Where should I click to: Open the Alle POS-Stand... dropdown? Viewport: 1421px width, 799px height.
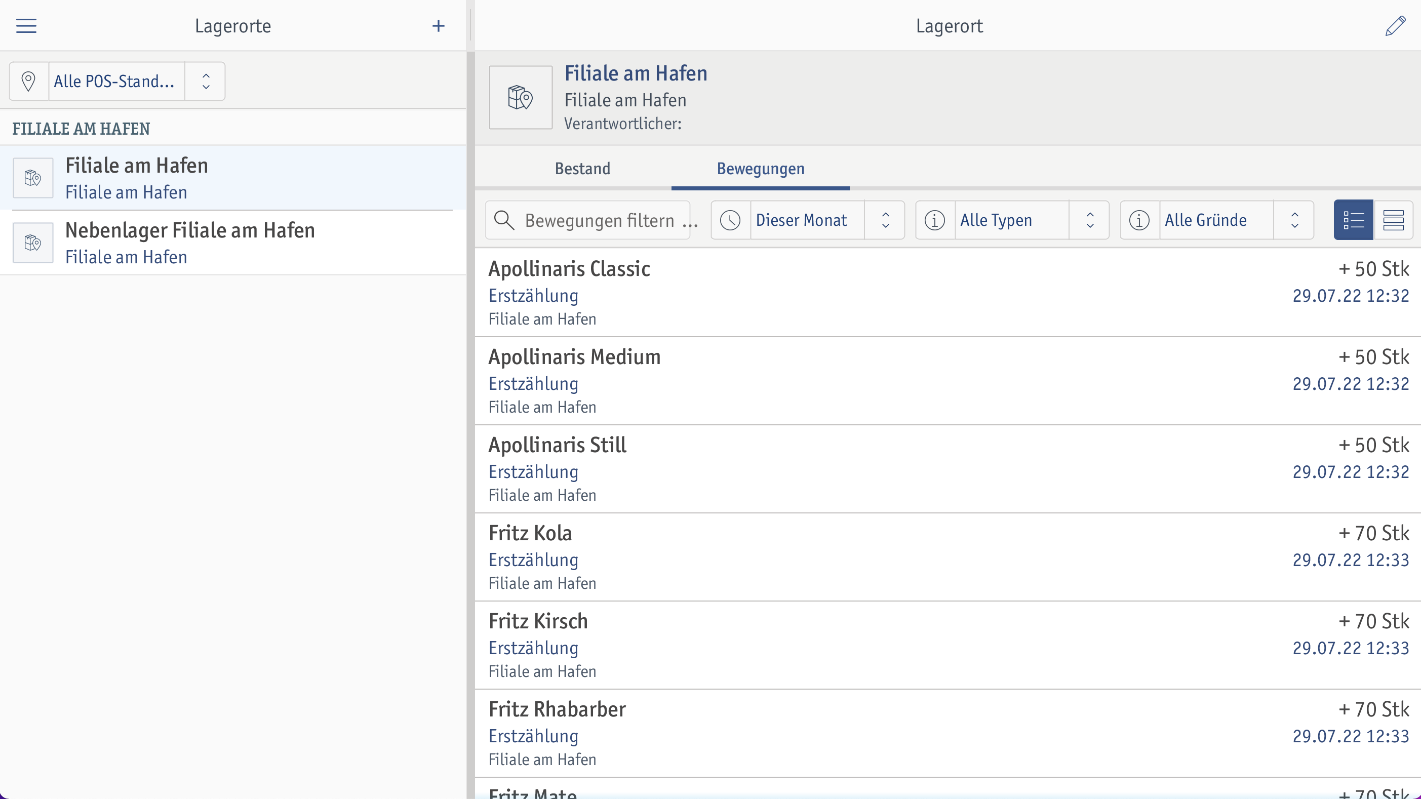coord(116,81)
